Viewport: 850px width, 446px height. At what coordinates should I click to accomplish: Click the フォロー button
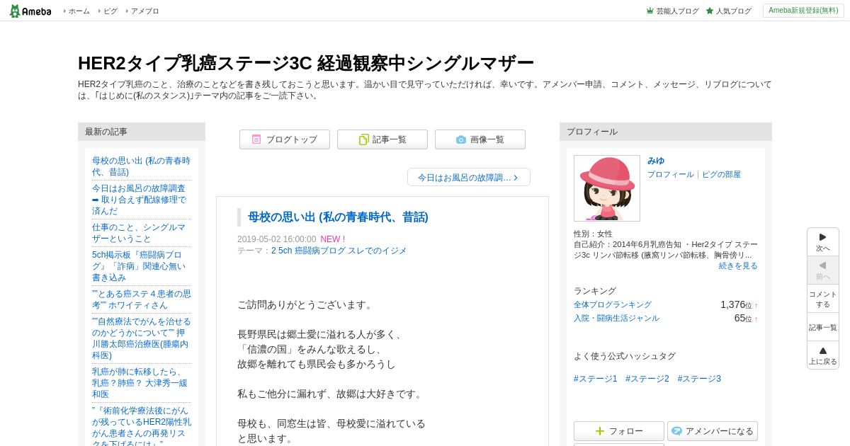click(619, 431)
